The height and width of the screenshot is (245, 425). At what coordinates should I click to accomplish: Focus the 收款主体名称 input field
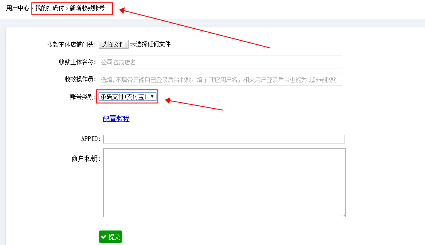[x=220, y=62]
